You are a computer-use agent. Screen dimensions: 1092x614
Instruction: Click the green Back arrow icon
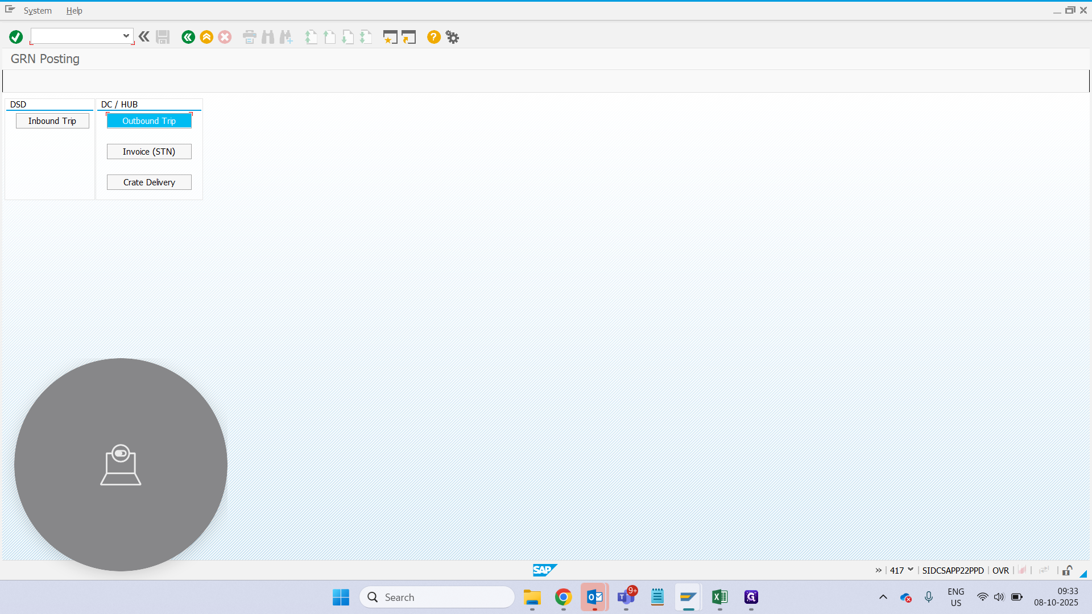(x=188, y=37)
